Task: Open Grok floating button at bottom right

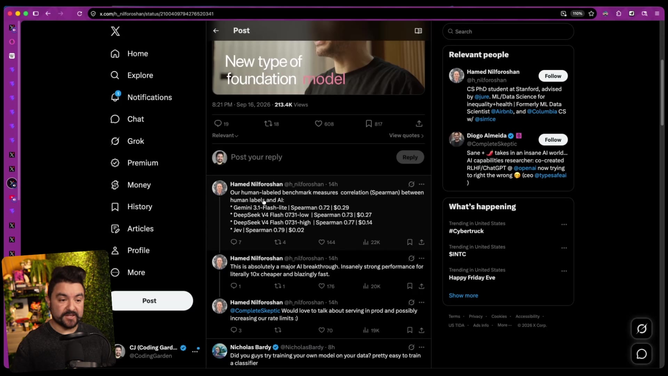Action: tap(642, 328)
